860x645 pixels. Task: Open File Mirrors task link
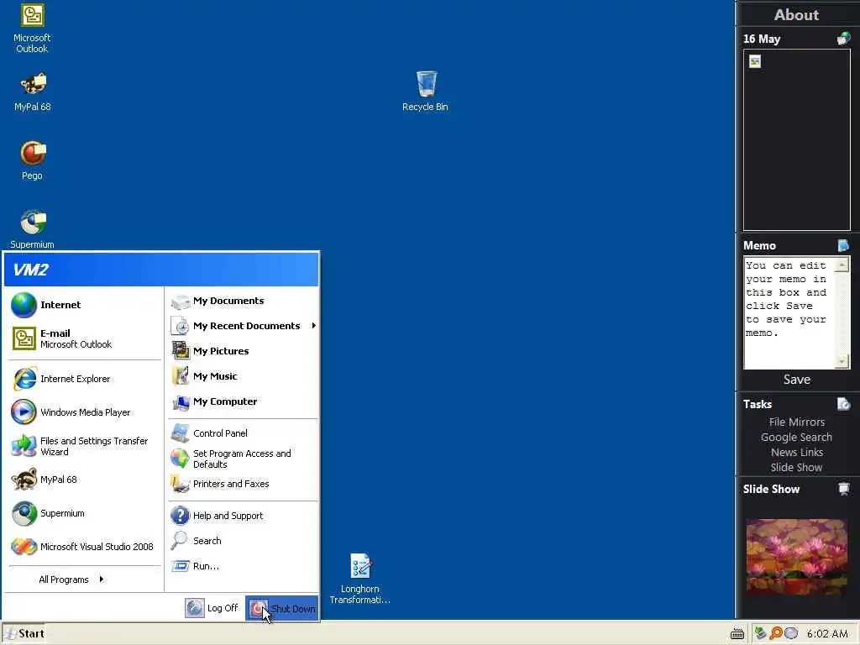pyautogui.click(x=796, y=422)
